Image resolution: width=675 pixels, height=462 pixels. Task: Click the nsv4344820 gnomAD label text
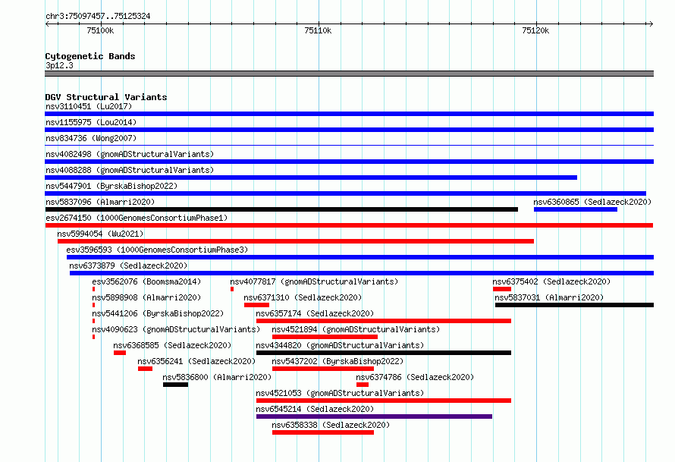pos(340,345)
